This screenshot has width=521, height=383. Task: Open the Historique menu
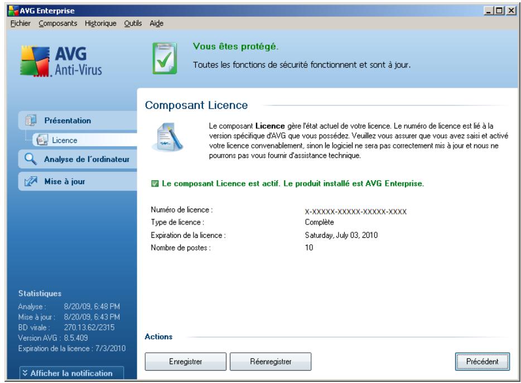100,23
